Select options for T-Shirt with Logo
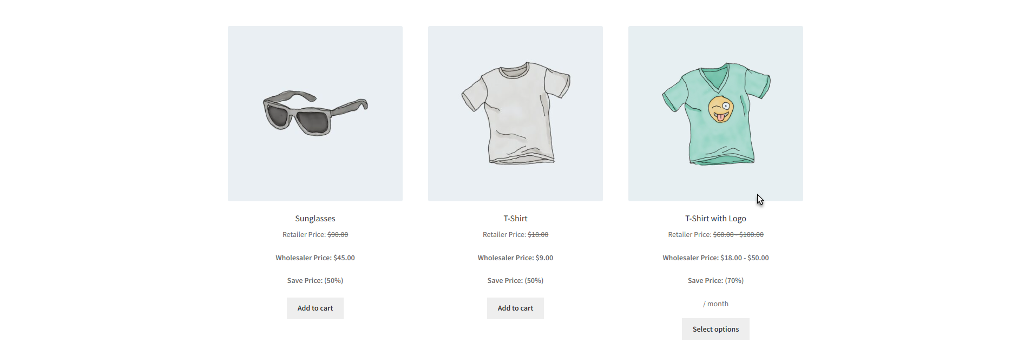 715,329
